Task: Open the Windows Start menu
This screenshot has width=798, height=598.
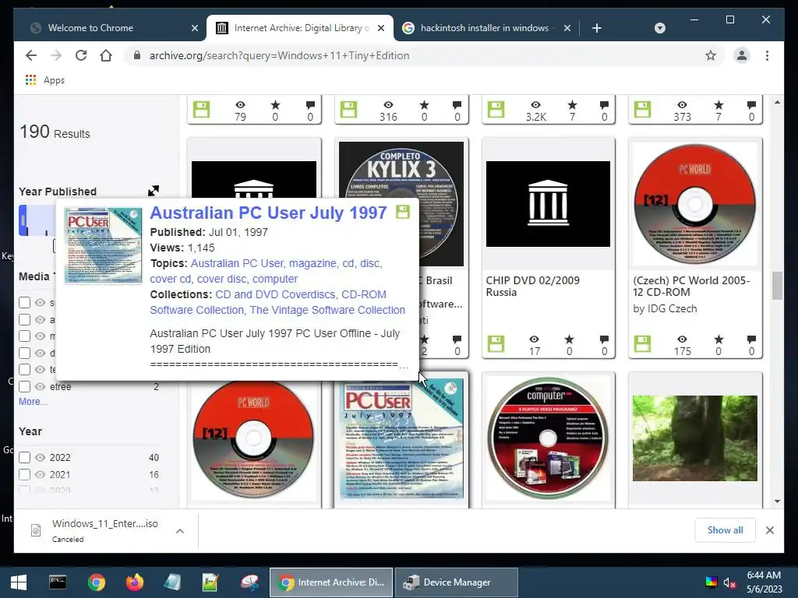Action: tap(19, 582)
